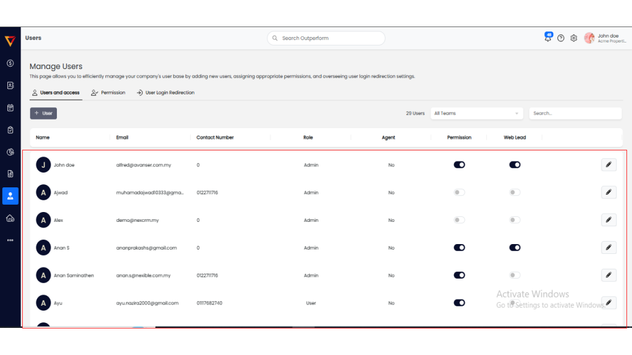The width and height of the screenshot is (632, 355).
Task: Click the add User button
Action: (43, 113)
